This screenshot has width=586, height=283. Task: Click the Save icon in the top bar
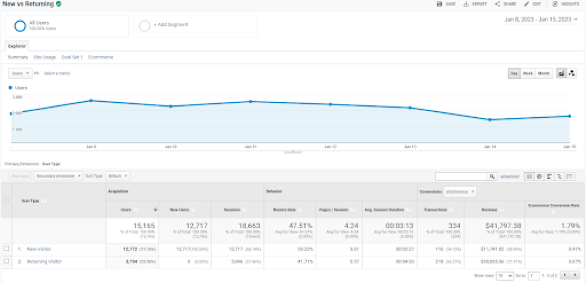coord(440,4)
